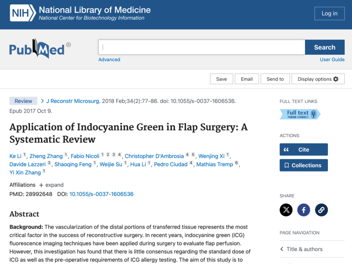Click the Log in button

(329, 13)
